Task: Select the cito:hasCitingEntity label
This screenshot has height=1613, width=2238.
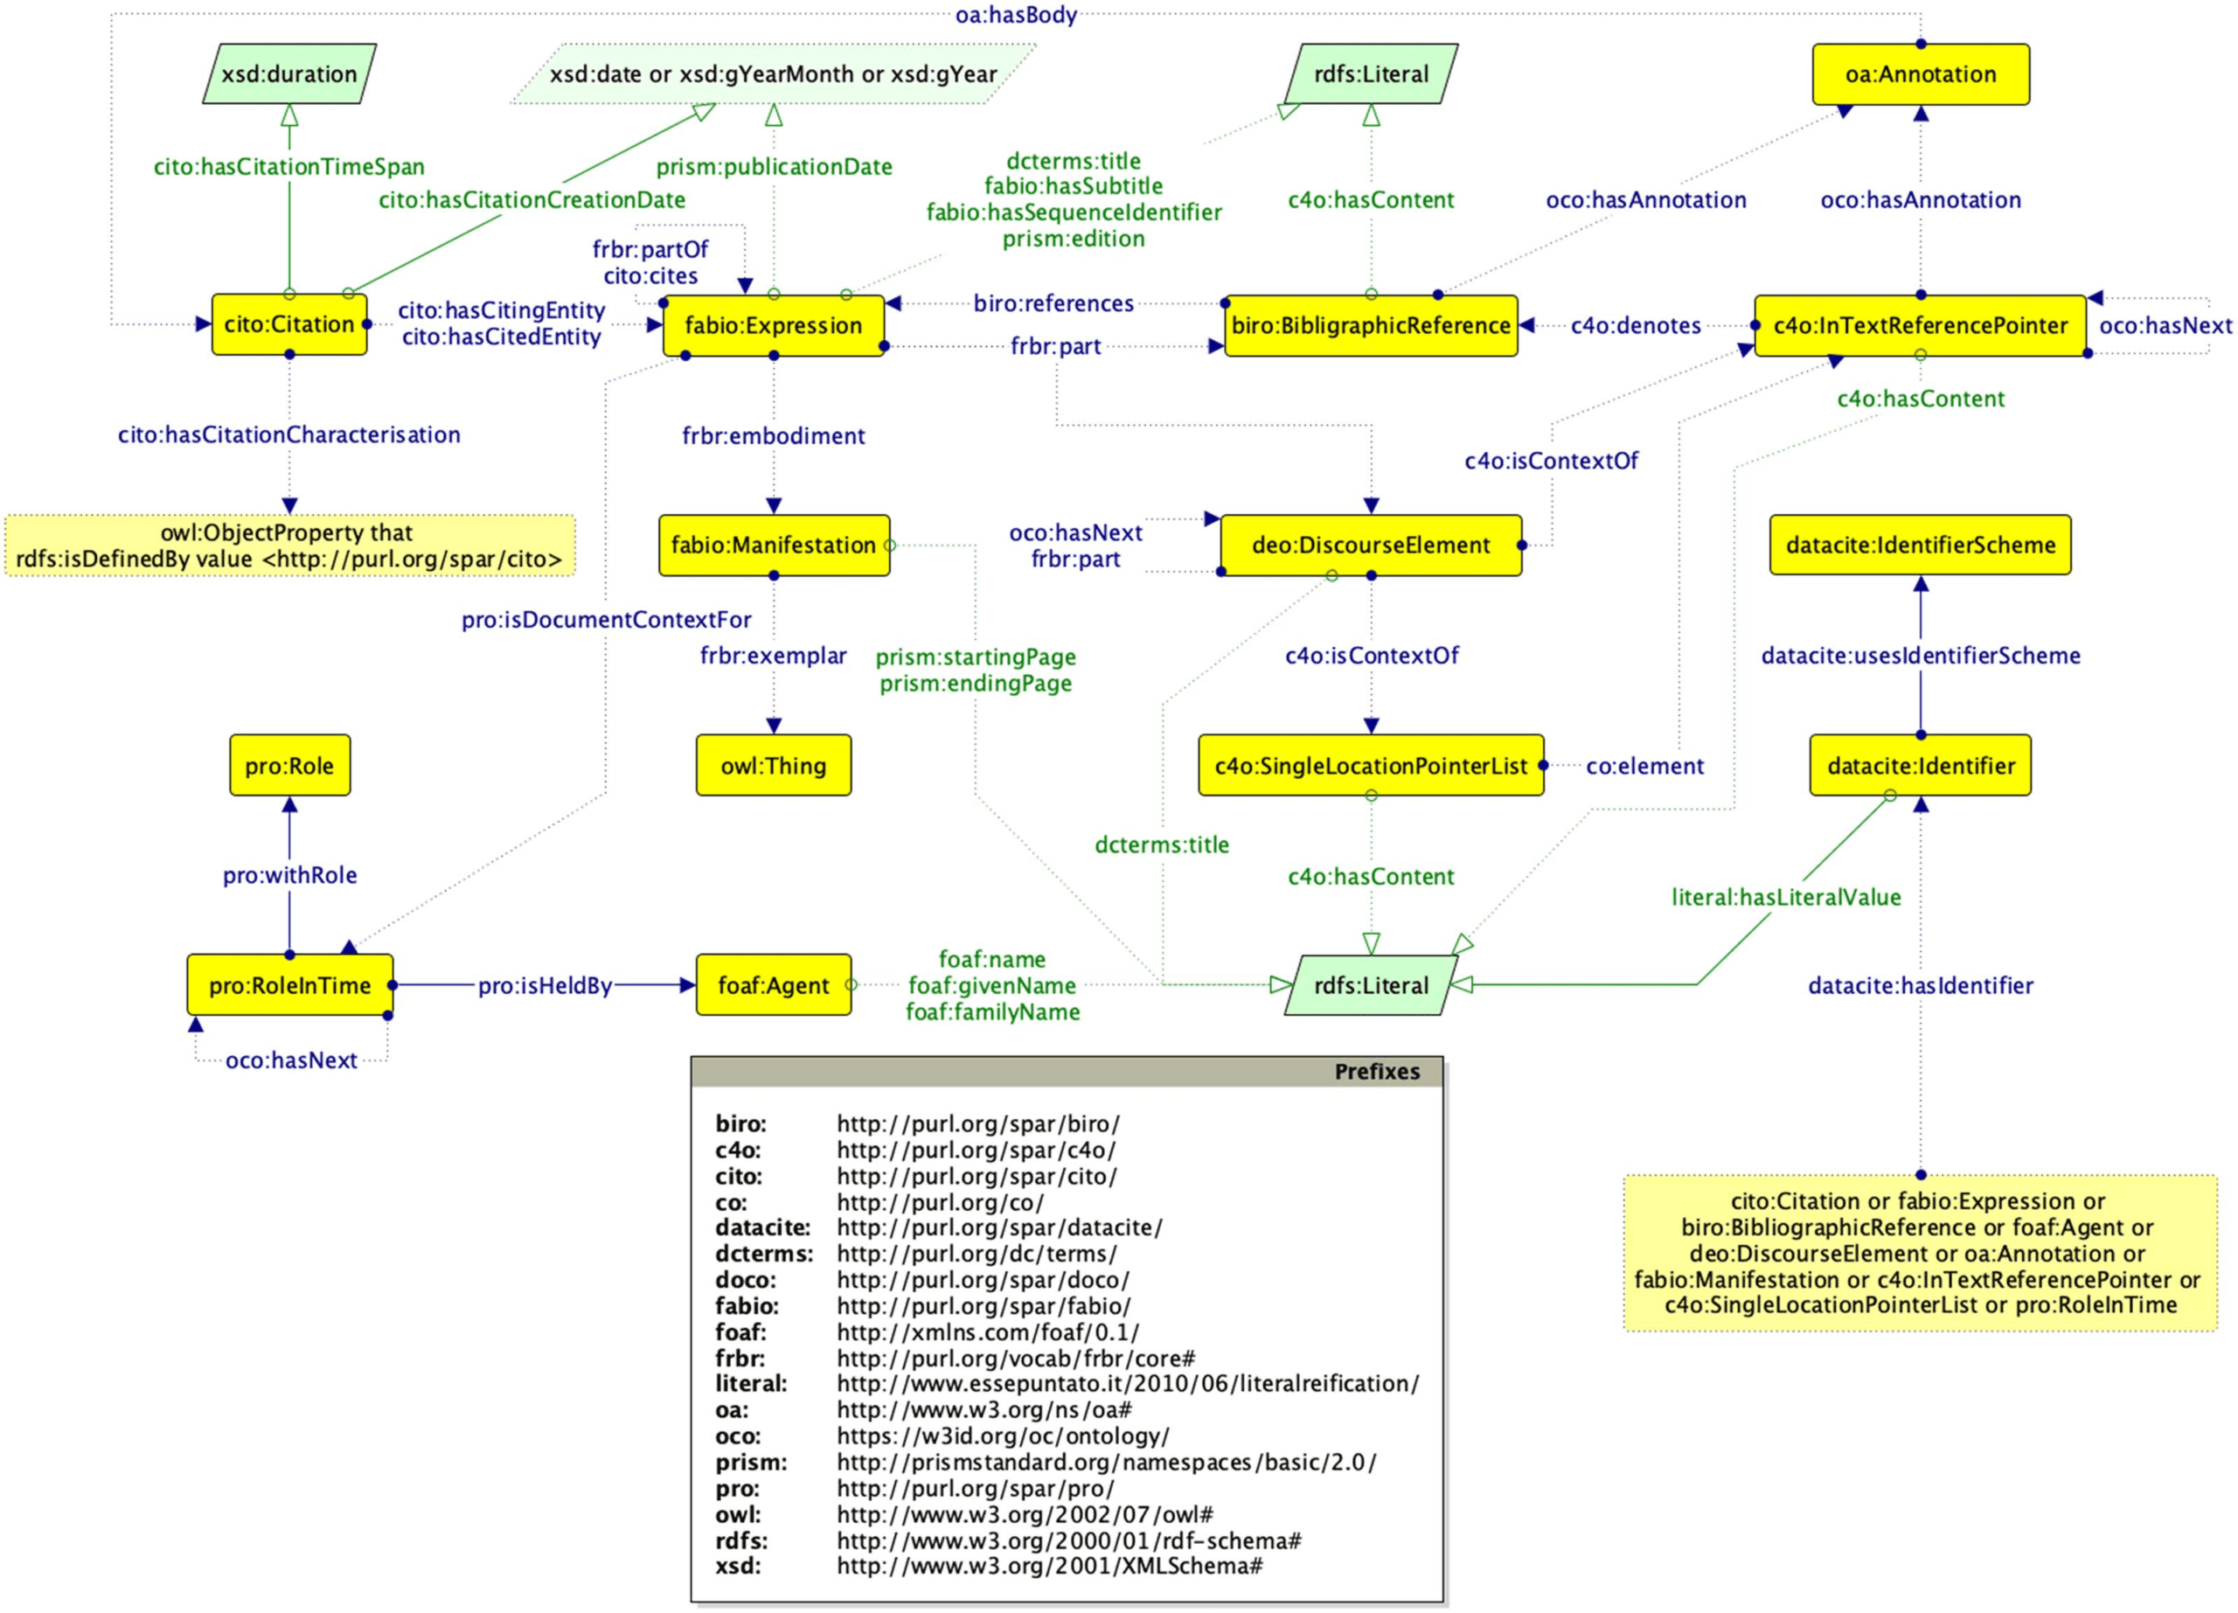Action: tap(501, 309)
